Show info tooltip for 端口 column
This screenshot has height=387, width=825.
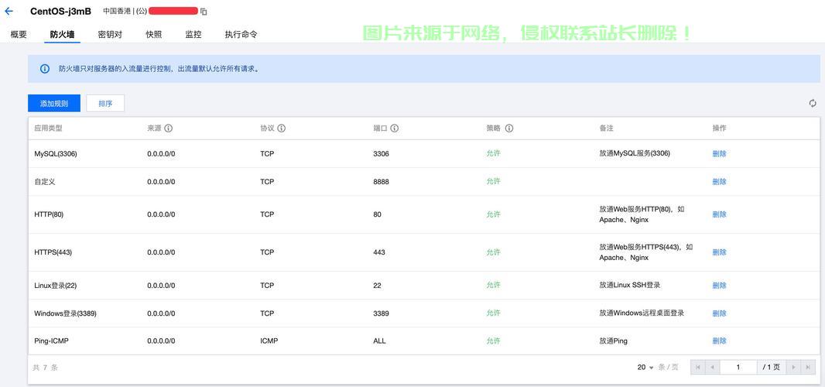tap(394, 128)
